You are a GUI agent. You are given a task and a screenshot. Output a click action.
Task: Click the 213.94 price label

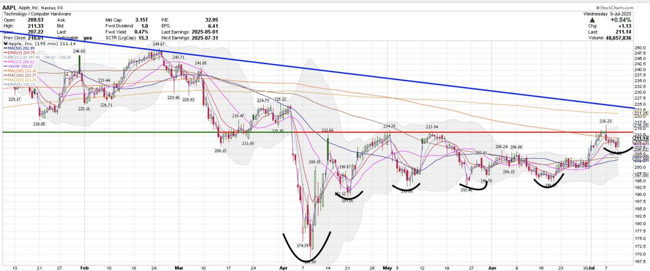pos(433,127)
